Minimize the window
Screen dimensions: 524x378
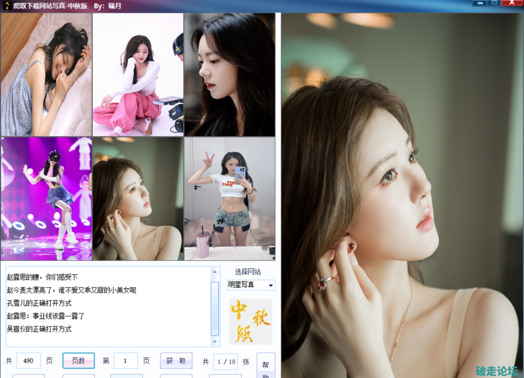coord(480,3)
